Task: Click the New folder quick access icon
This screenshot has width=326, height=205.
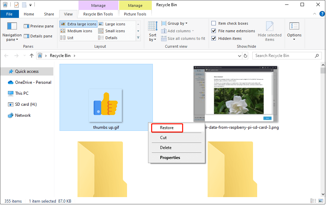Action: [24, 4]
